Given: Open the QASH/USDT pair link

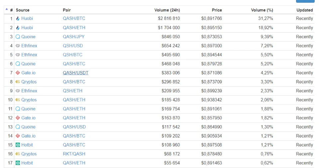Looking at the screenshot, I should [x=75, y=73].
